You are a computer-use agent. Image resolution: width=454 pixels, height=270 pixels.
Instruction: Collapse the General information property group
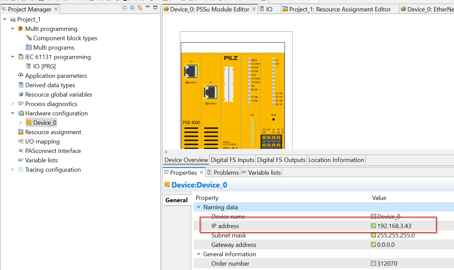tap(198, 254)
